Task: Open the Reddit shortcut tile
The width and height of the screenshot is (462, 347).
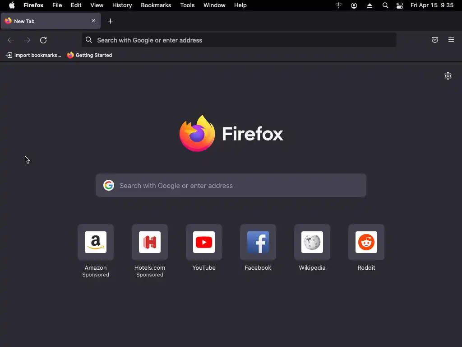Action: click(366, 242)
